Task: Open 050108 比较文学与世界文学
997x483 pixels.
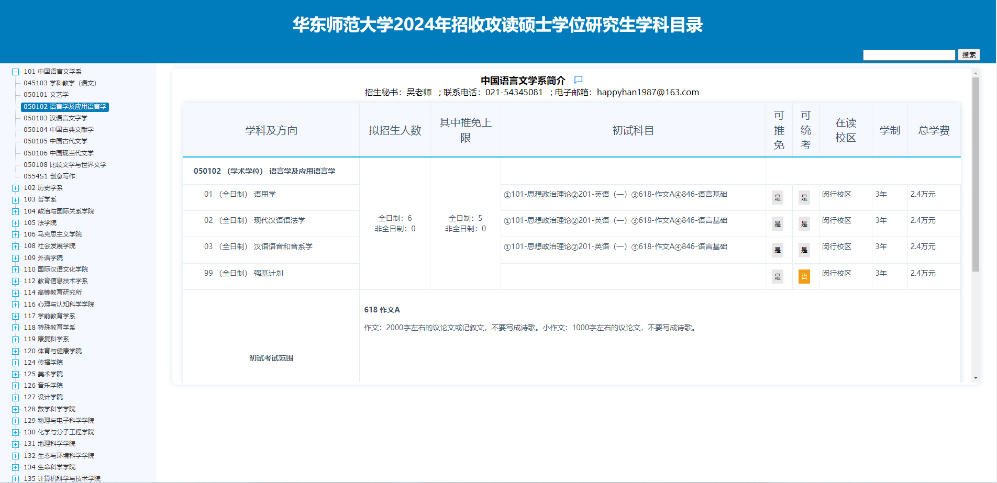Action: tap(65, 165)
